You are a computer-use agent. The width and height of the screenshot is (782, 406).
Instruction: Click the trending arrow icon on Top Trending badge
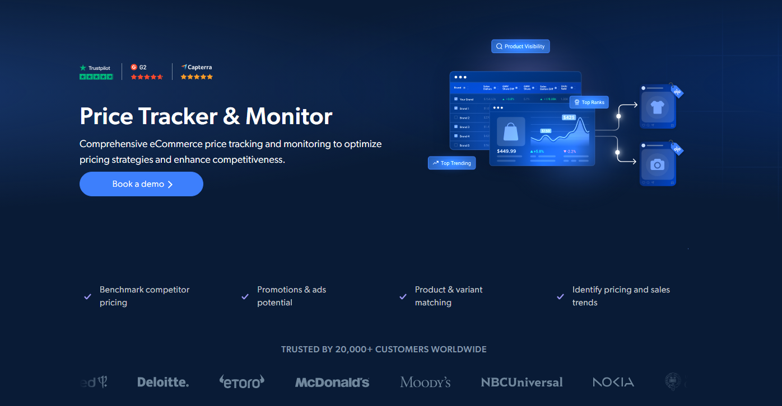tap(436, 163)
